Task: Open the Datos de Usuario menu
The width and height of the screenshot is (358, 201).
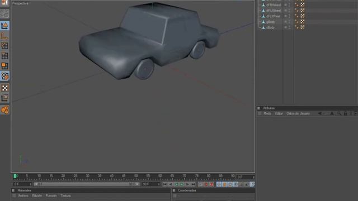Action: coord(298,113)
